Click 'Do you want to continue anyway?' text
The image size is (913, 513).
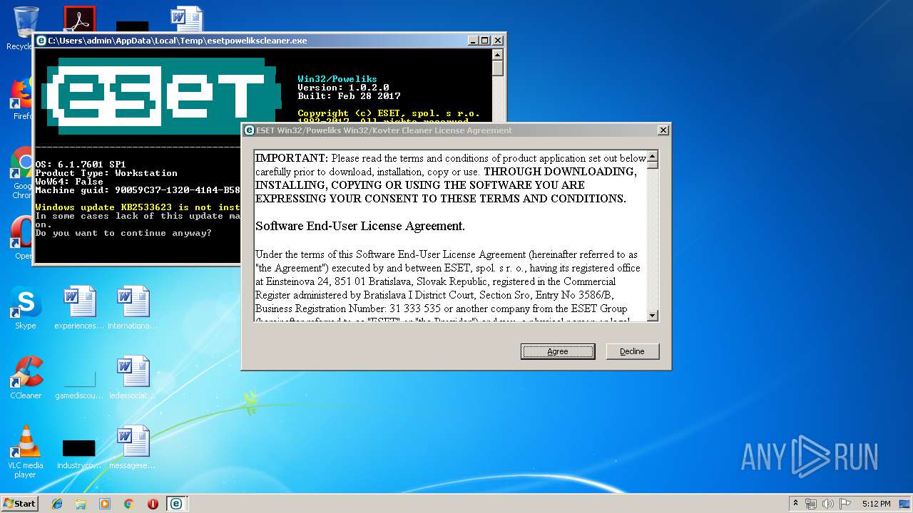(x=123, y=233)
